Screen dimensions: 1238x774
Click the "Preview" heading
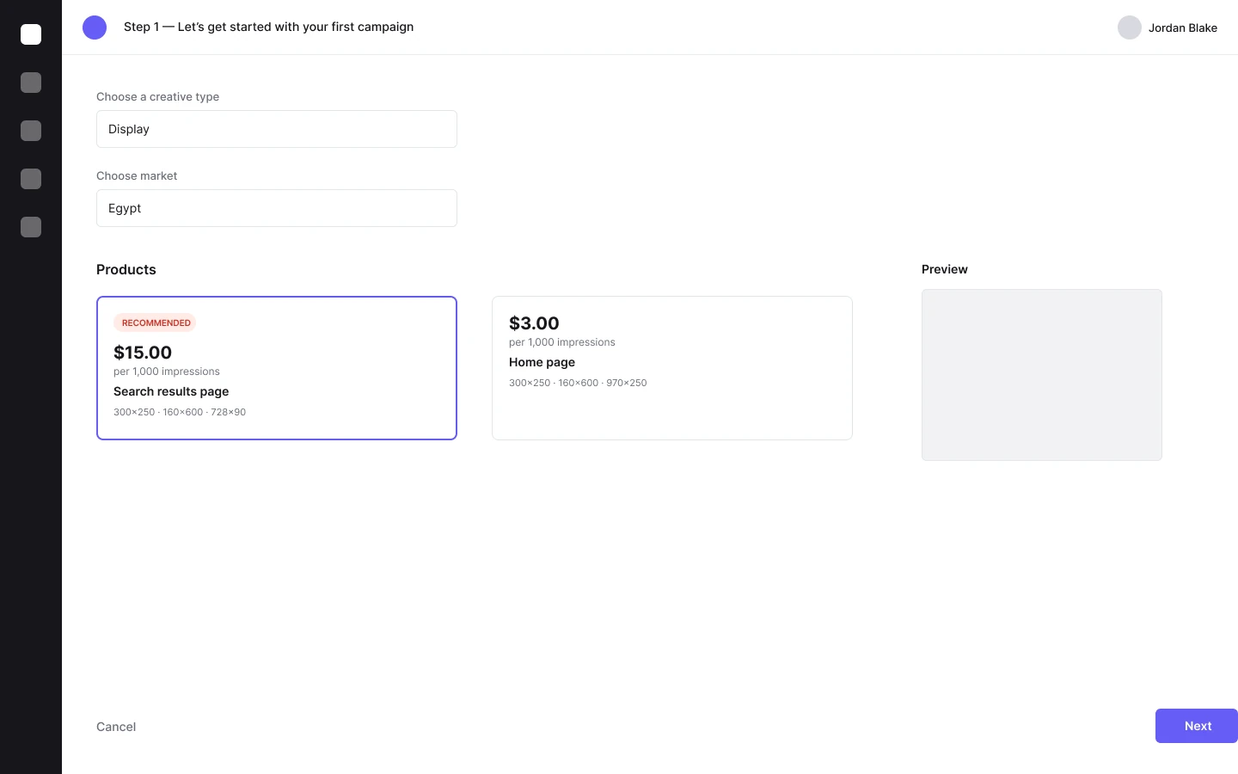point(945,269)
